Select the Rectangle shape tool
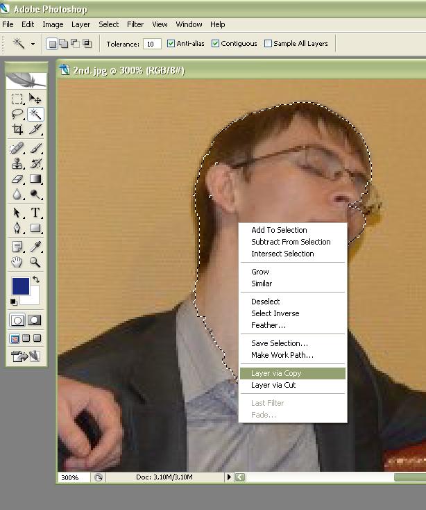Image resolution: width=426 pixels, height=510 pixels. (35, 228)
